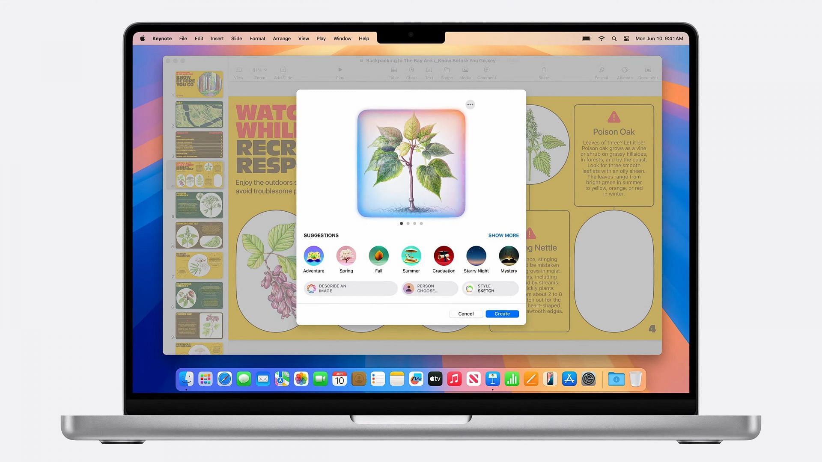This screenshot has width=822, height=462.
Task: Click the Describe an Image option
Action: tap(350, 288)
